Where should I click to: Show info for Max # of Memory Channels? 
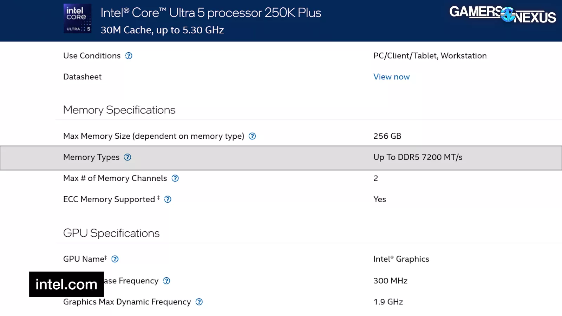point(175,178)
